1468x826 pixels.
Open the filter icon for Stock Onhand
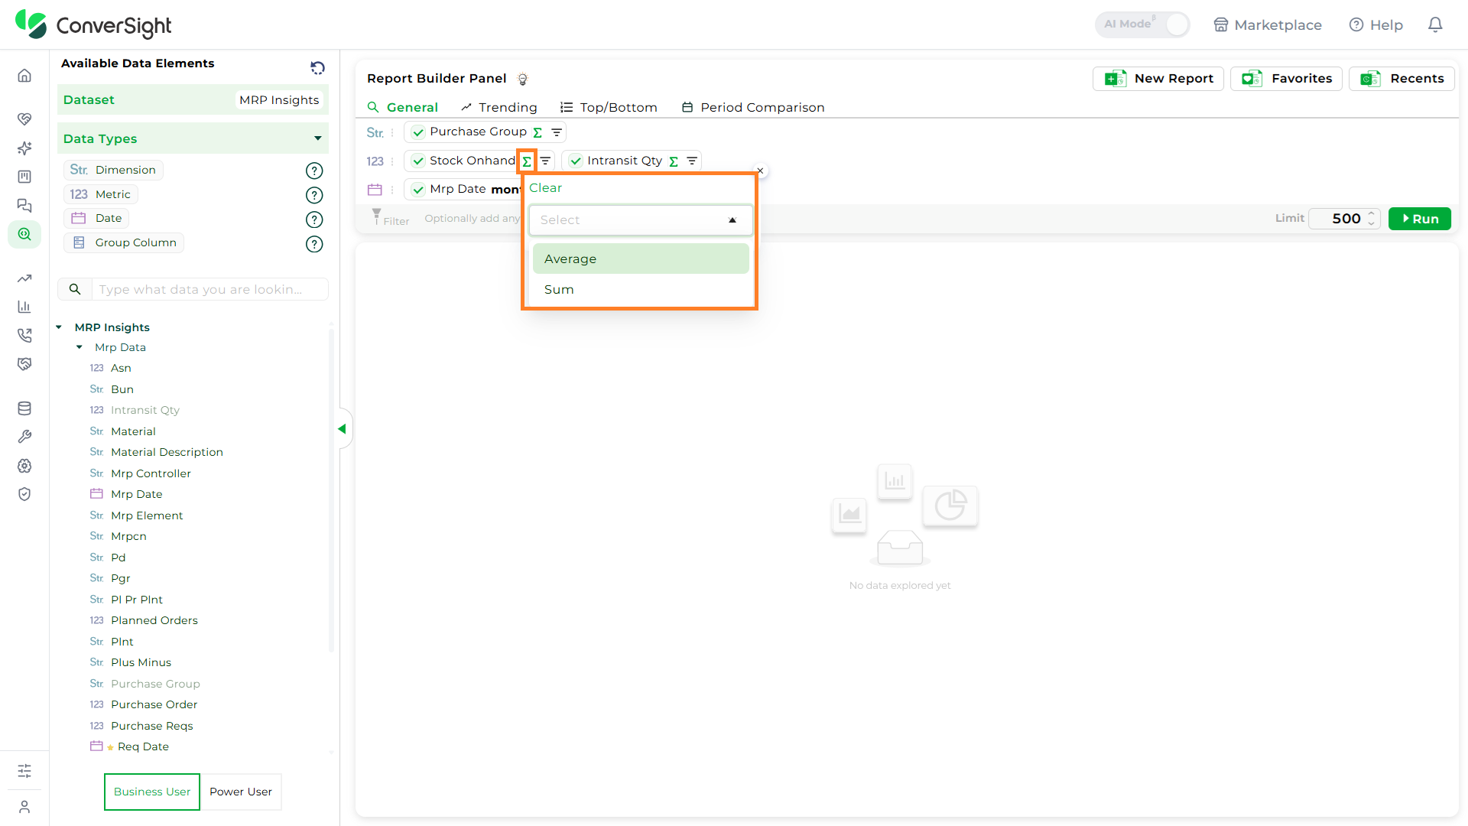pos(545,161)
